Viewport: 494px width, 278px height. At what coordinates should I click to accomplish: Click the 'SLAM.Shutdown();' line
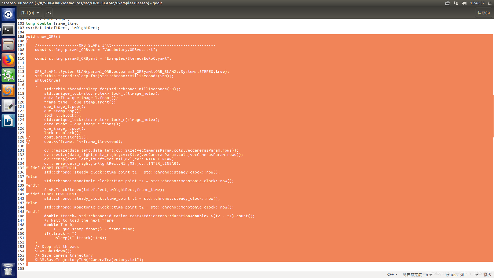coord(54,251)
